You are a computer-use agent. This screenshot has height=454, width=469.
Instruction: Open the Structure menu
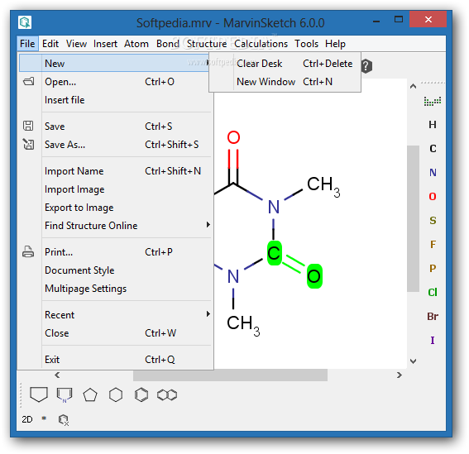[207, 44]
